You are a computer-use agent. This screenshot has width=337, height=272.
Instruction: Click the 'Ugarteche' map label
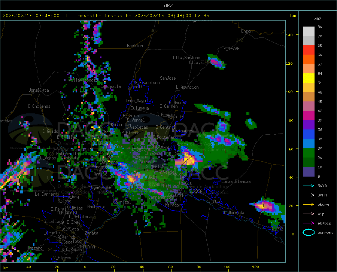point(101,187)
